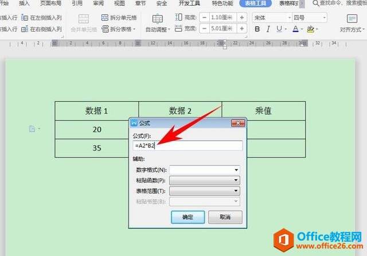Decrease the width value with the minus button
Viewport: 367px width, 256px height.
[x=204, y=29]
